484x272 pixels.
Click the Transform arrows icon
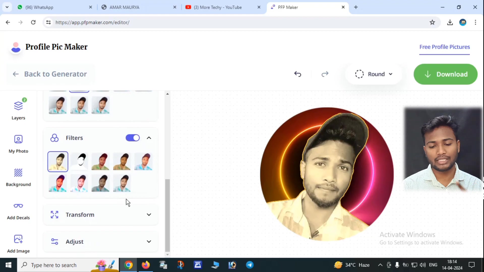[54, 215]
